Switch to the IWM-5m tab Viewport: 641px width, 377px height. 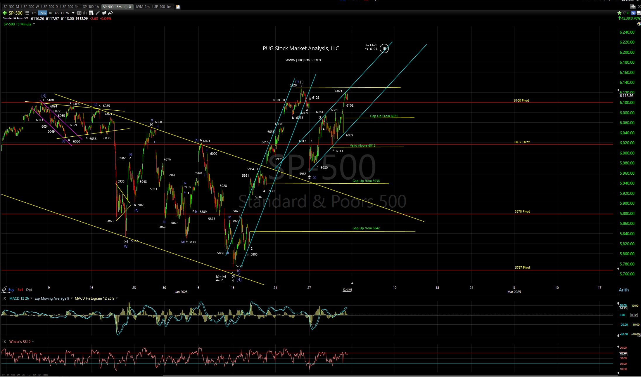click(x=142, y=6)
